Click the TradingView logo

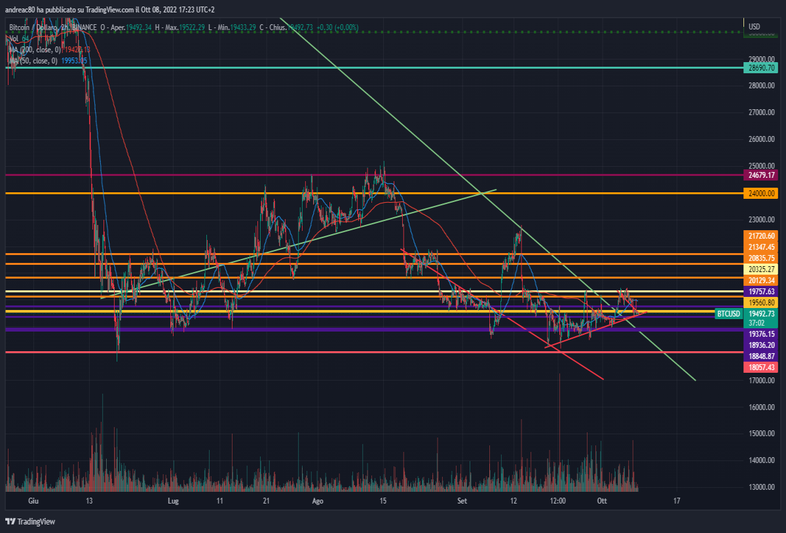point(30,521)
